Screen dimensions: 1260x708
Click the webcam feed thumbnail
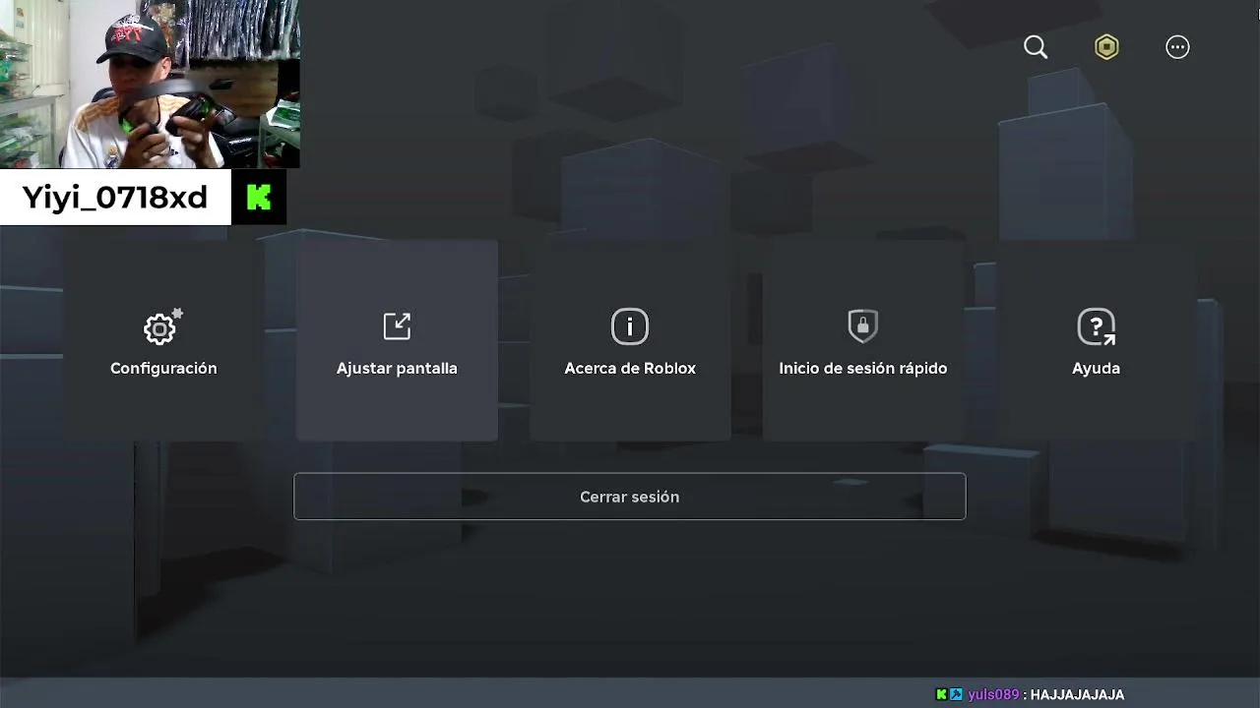point(150,85)
